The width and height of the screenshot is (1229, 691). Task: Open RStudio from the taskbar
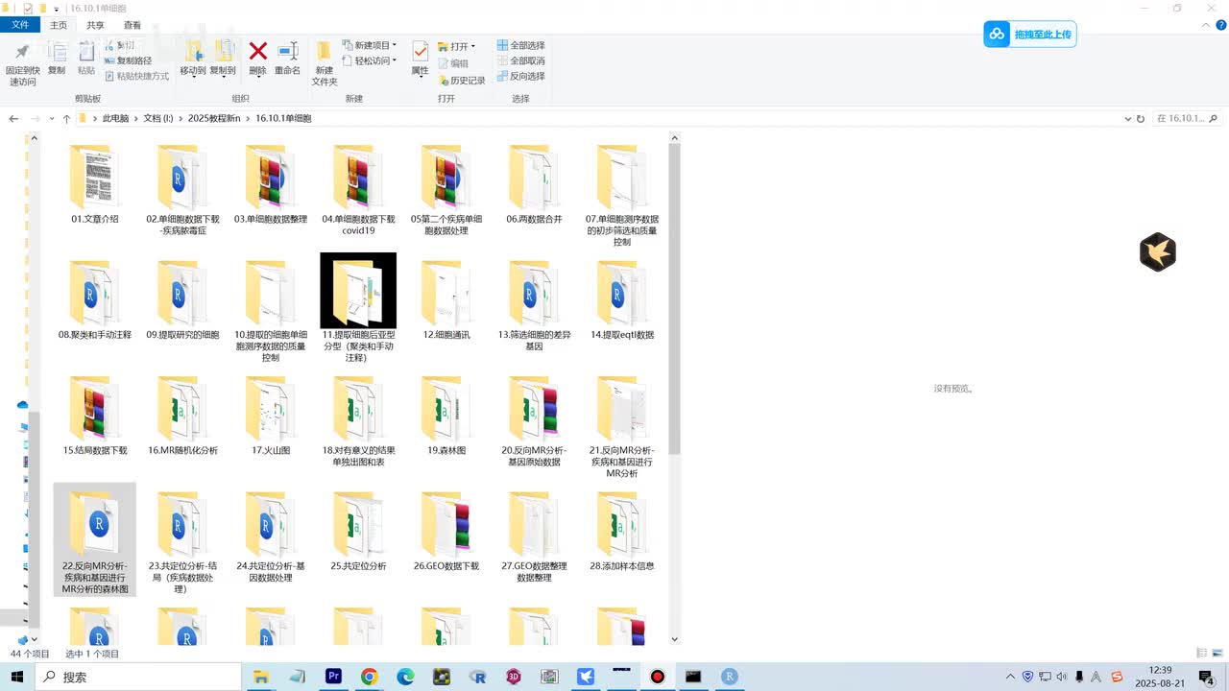730,677
